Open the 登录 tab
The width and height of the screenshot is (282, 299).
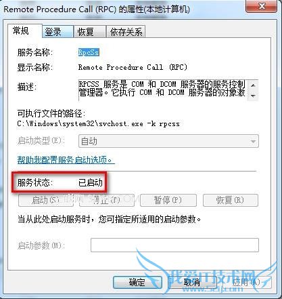[57, 32]
